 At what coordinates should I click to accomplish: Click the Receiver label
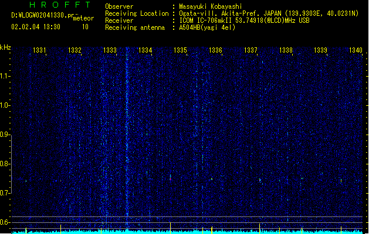tap(119, 20)
